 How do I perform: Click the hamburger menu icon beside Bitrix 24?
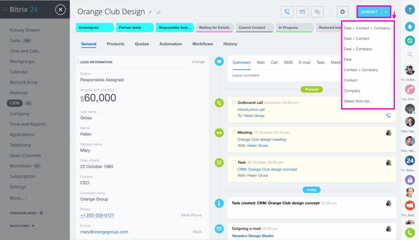click(5, 10)
